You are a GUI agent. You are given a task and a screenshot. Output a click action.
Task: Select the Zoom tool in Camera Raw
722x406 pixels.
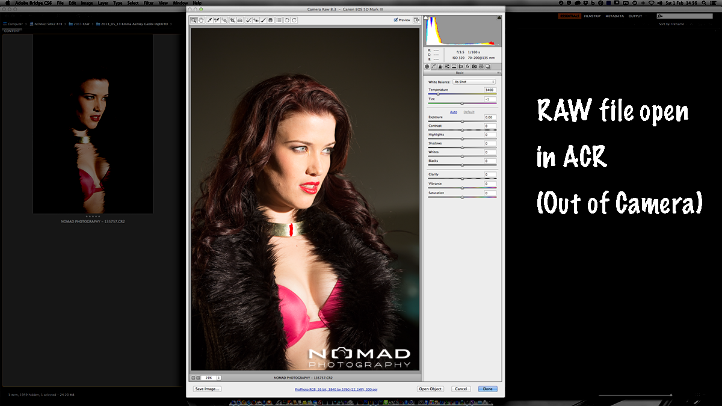pos(194,20)
